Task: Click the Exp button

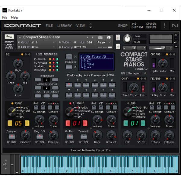Action: pyautogui.click(x=47, y=96)
